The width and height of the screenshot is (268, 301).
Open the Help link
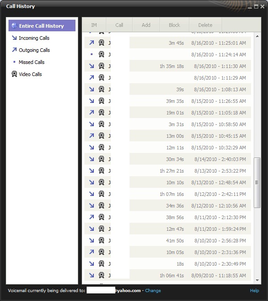pyautogui.click(x=255, y=291)
